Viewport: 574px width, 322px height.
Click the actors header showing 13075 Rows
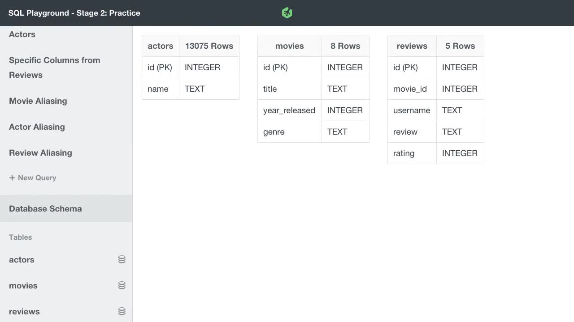point(191,46)
